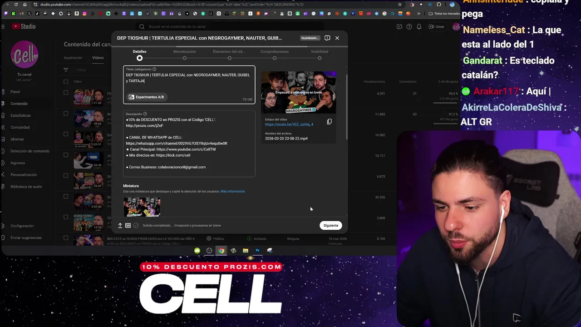Go to the Comprobaciones step
The height and width of the screenshot is (327, 581).
point(274,54)
